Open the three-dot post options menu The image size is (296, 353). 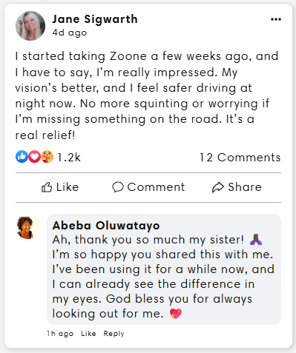click(x=276, y=19)
